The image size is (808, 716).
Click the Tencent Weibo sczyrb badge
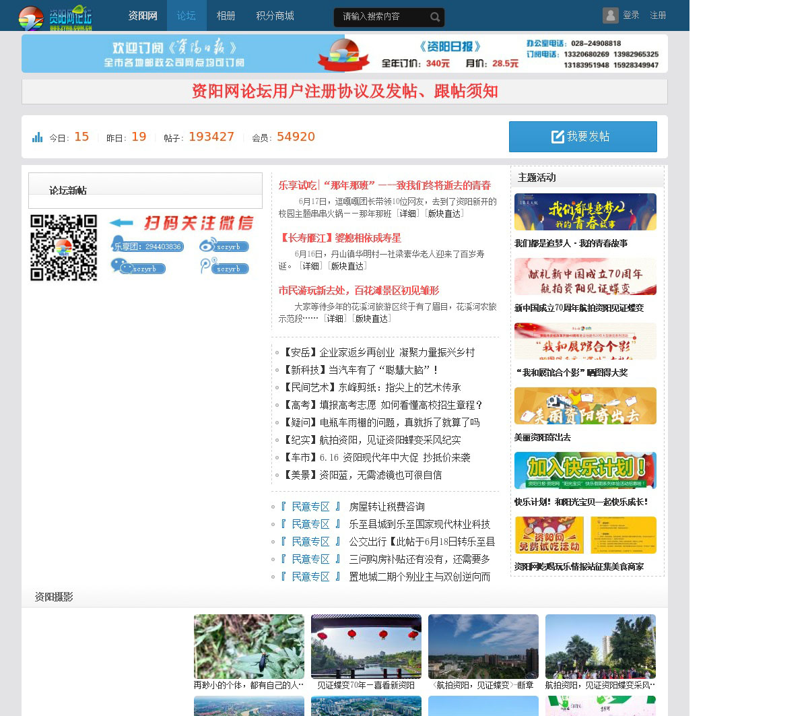(224, 267)
